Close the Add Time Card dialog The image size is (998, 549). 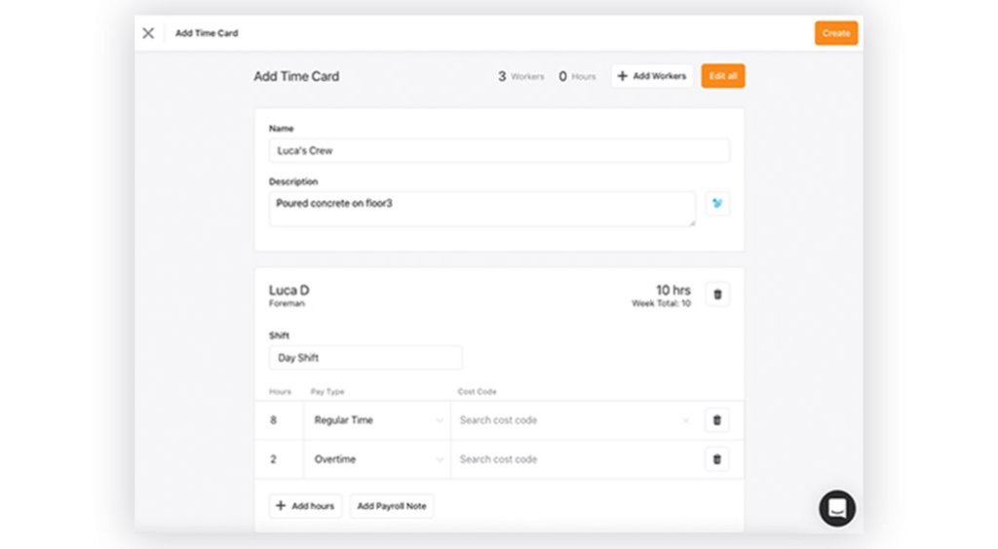pyautogui.click(x=148, y=33)
